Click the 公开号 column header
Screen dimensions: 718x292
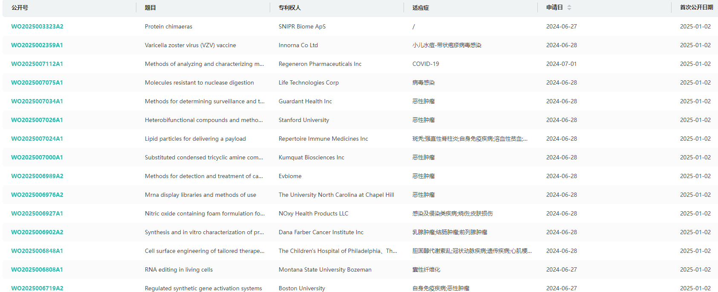[20, 8]
